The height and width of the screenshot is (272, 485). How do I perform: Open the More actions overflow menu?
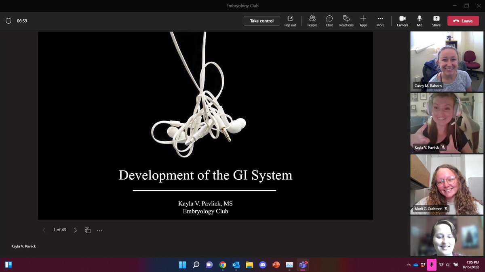pos(380,21)
